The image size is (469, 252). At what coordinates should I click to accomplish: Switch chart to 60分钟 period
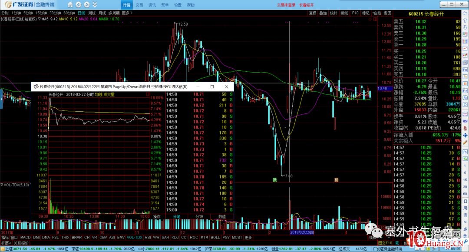point(69,13)
